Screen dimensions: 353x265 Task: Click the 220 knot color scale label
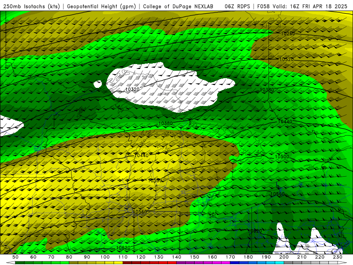click(320, 257)
